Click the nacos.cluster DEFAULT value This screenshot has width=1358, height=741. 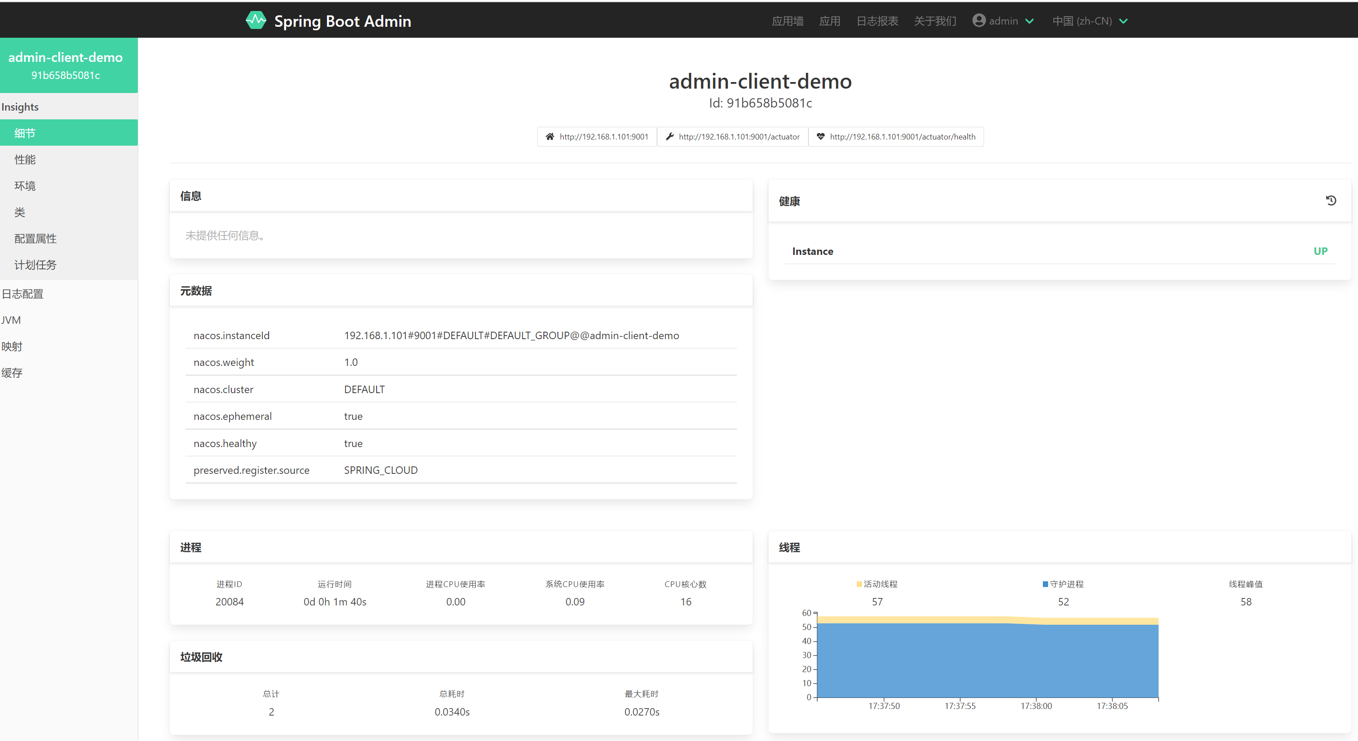click(x=364, y=390)
